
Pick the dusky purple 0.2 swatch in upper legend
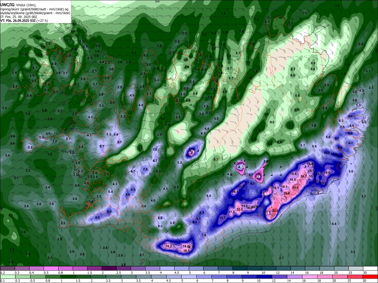(7, 269)
